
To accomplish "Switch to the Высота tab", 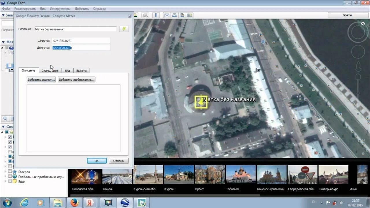I will (82, 70).
